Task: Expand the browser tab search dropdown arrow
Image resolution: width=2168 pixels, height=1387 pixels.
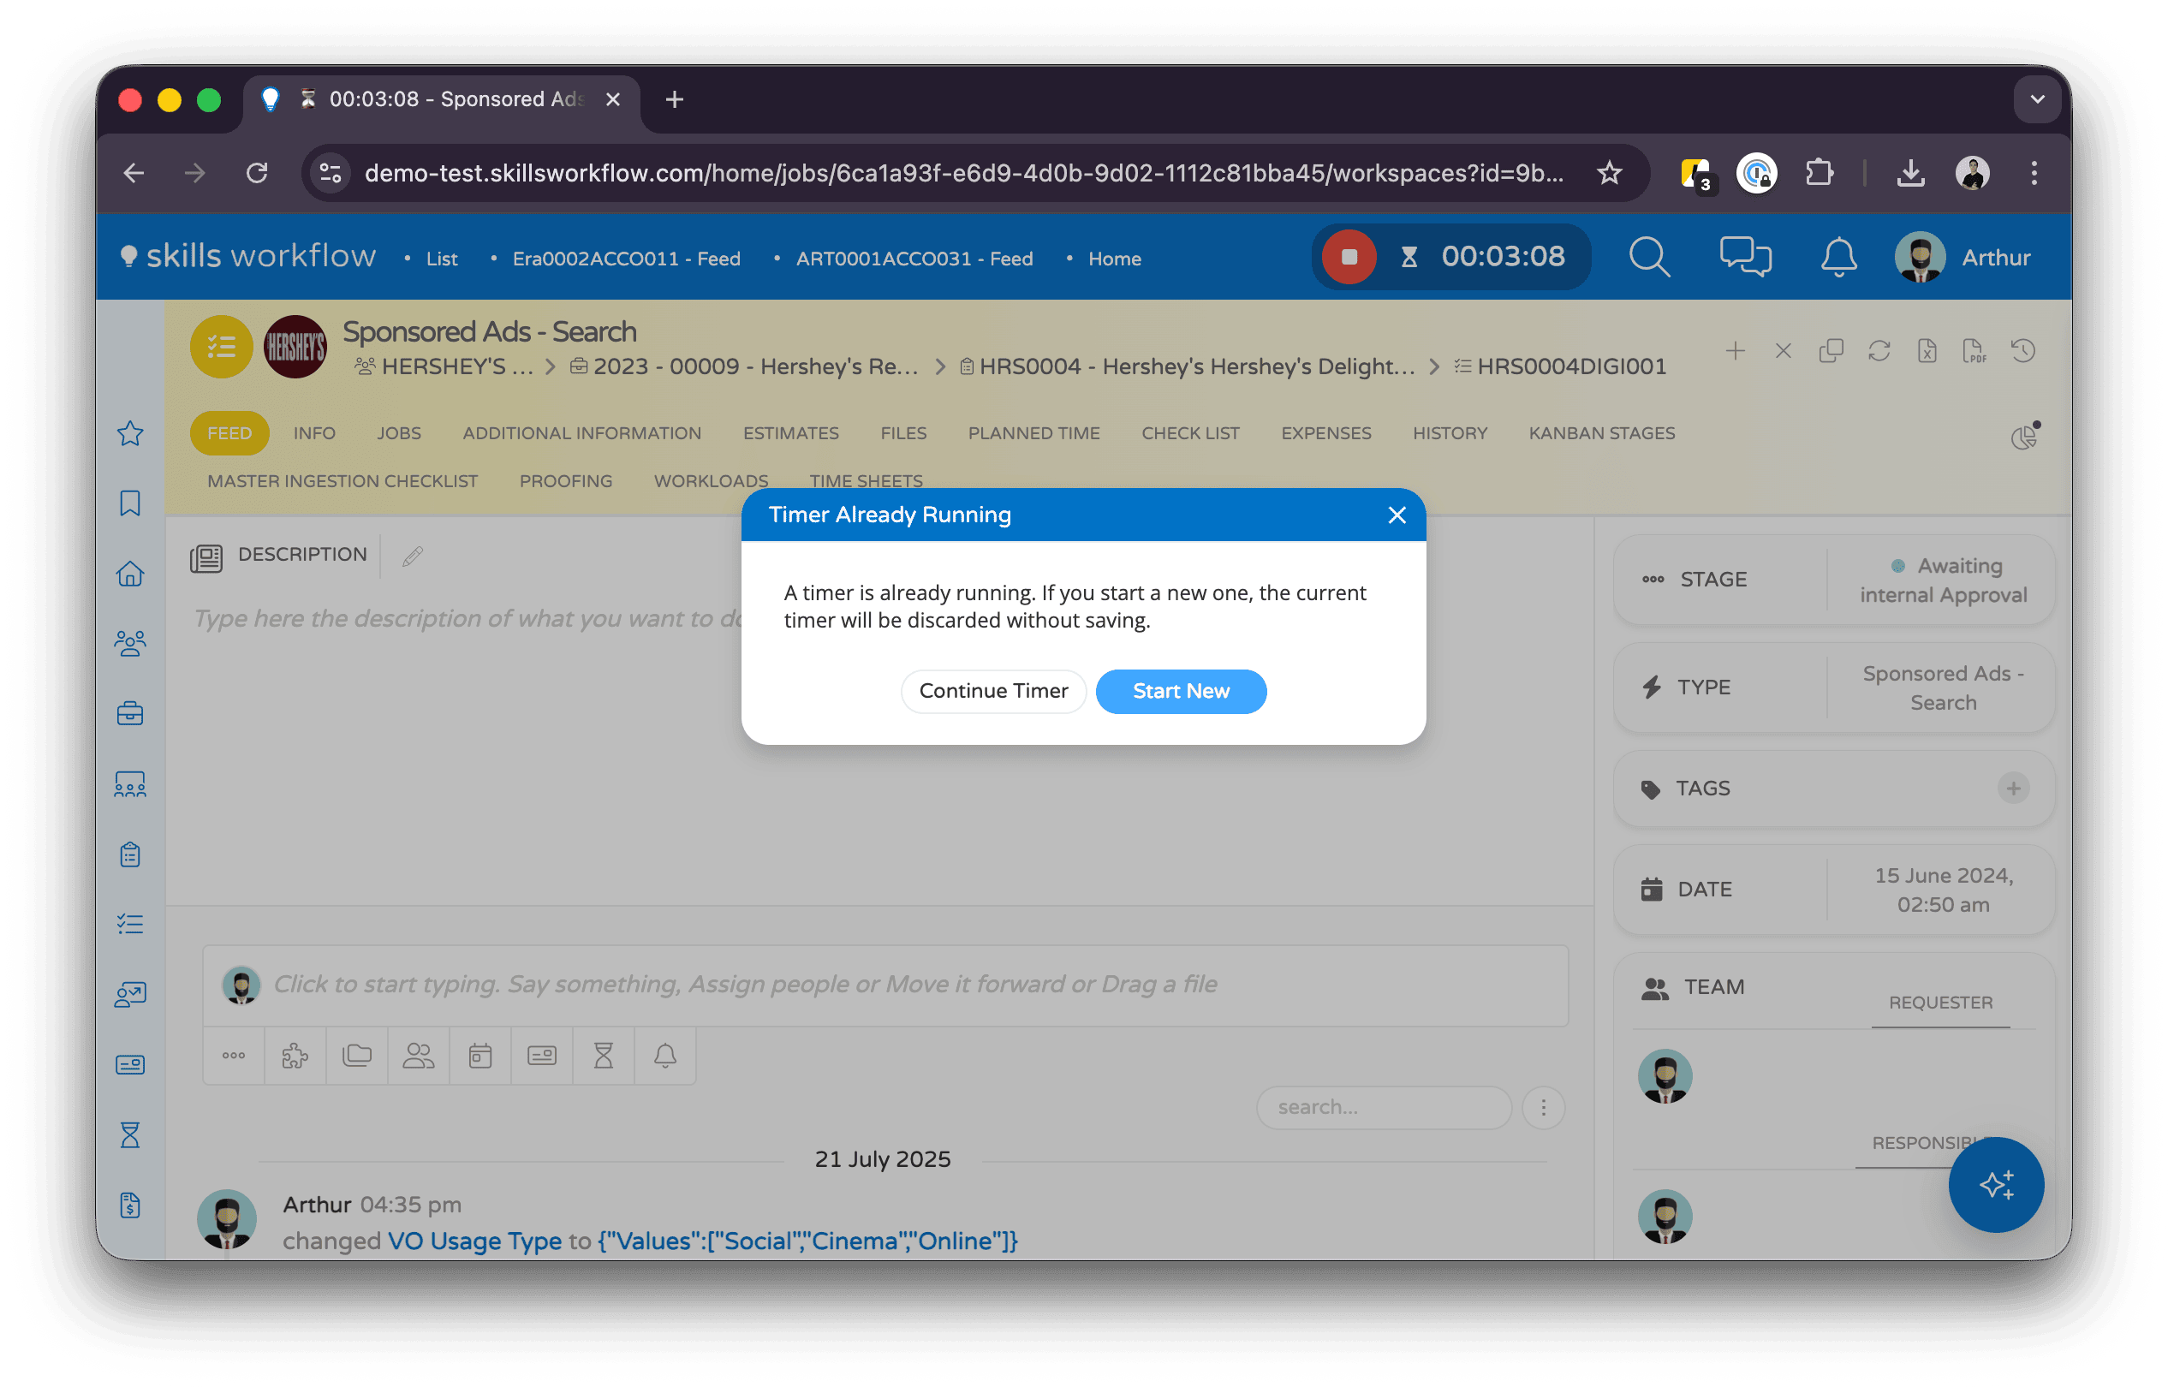Action: 2036,99
